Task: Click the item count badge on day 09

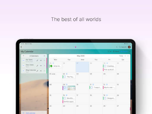Action: click(67, 85)
